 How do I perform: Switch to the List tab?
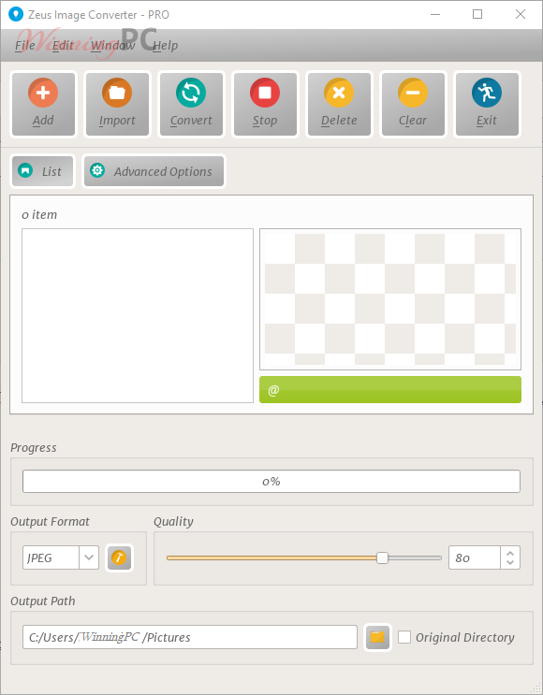click(x=42, y=171)
